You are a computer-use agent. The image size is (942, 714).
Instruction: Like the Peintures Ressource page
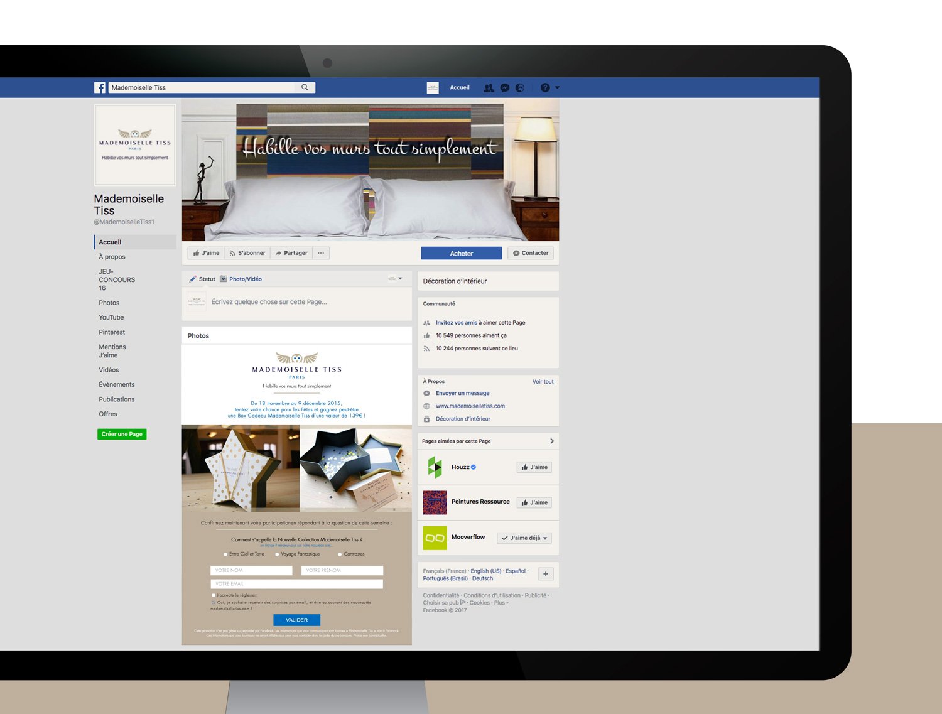[x=534, y=502]
